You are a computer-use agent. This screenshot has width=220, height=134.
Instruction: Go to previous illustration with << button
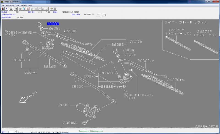(98, 15)
